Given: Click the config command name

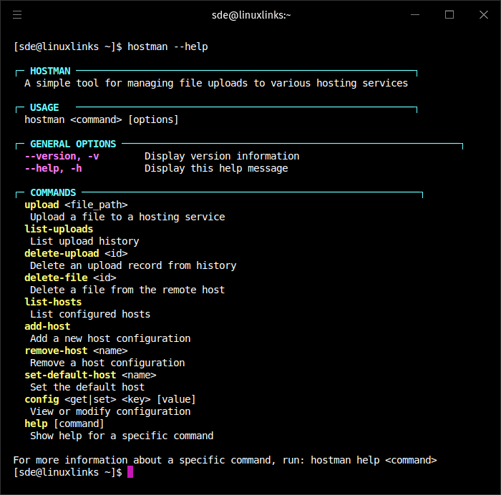Looking at the screenshot, I should click(x=42, y=399).
